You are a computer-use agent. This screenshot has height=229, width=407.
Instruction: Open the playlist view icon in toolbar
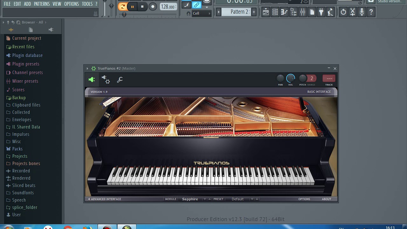click(x=266, y=12)
